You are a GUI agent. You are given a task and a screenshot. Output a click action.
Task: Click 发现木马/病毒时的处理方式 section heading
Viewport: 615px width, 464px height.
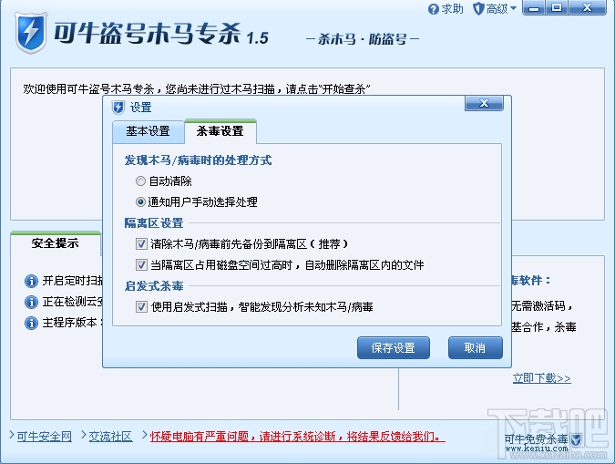(198, 160)
